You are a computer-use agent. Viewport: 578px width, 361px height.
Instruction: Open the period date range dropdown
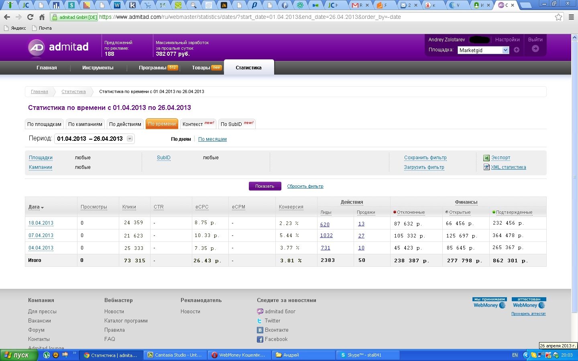(x=94, y=139)
